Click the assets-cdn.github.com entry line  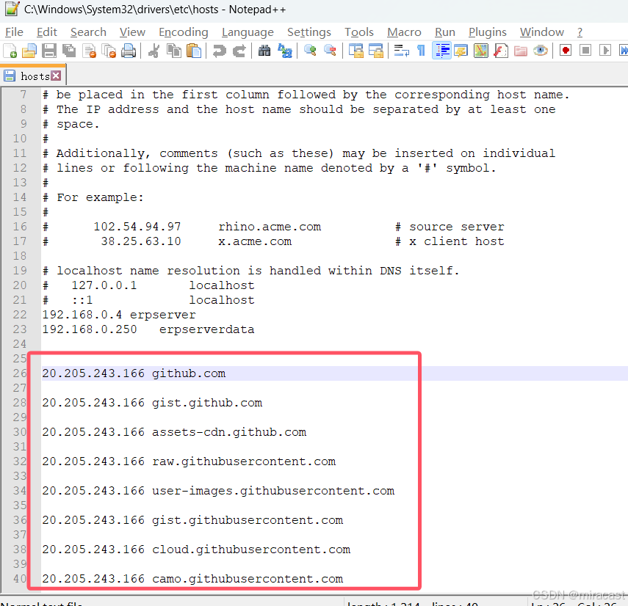[174, 432]
